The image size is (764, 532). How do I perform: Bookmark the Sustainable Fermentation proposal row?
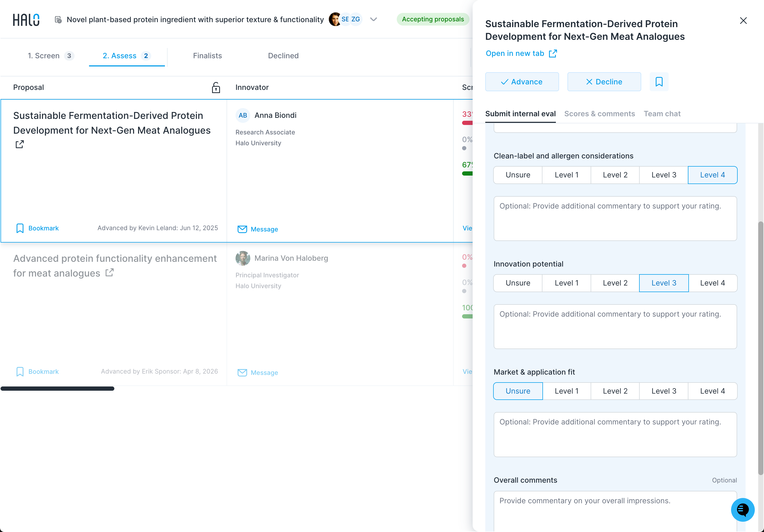point(37,228)
